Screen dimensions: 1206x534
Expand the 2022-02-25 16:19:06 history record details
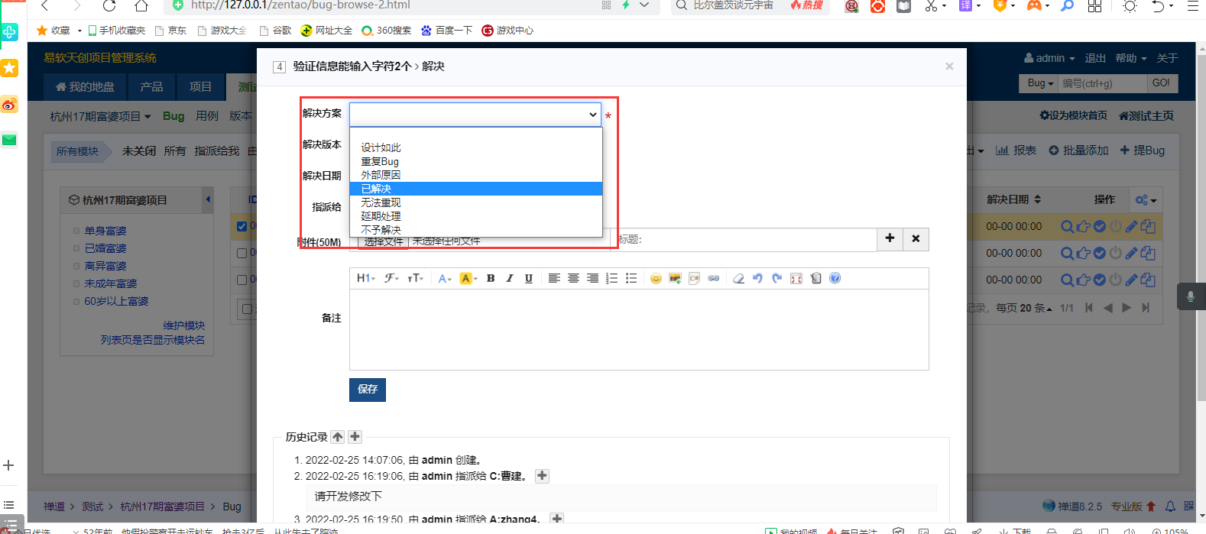click(542, 476)
